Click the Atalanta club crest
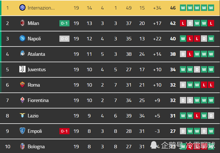The image size is (220, 153). pyautogui.click(x=22, y=54)
